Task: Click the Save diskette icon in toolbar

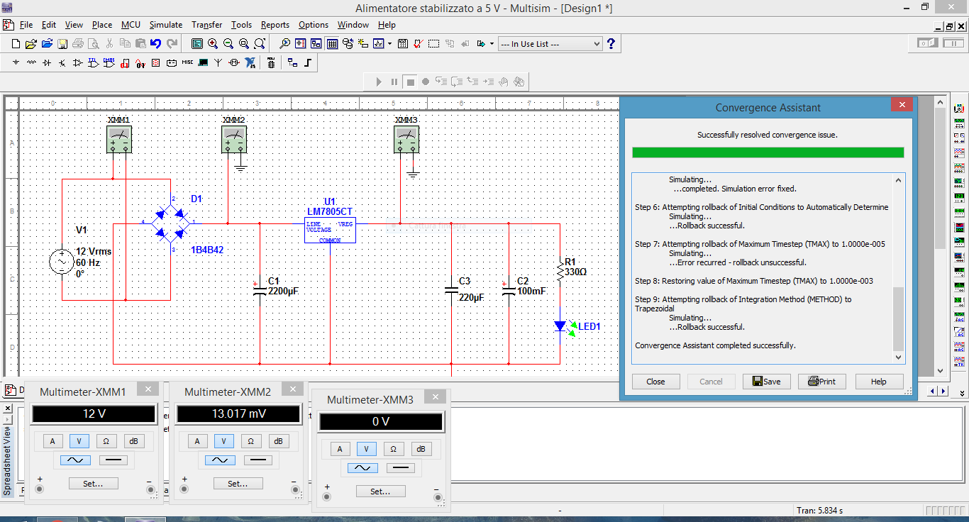Action: coord(62,44)
